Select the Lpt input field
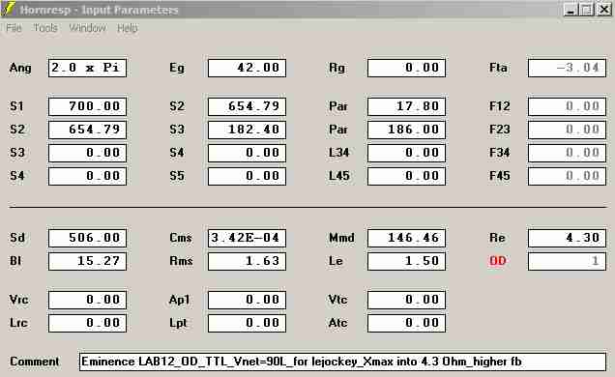 pos(248,323)
